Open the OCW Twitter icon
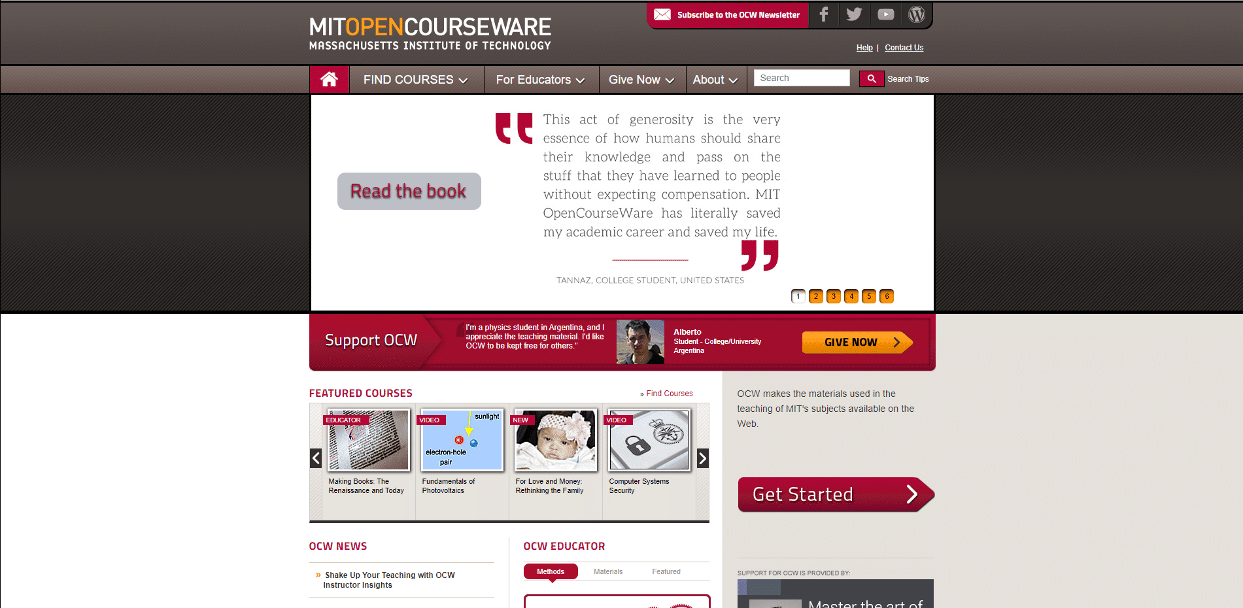Image resolution: width=1243 pixels, height=608 pixels. (854, 14)
